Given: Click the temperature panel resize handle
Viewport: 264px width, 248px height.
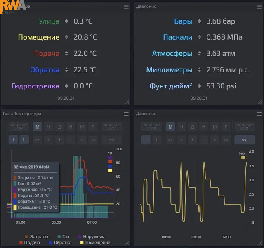Looking at the screenshot, I should tap(127, 102).
